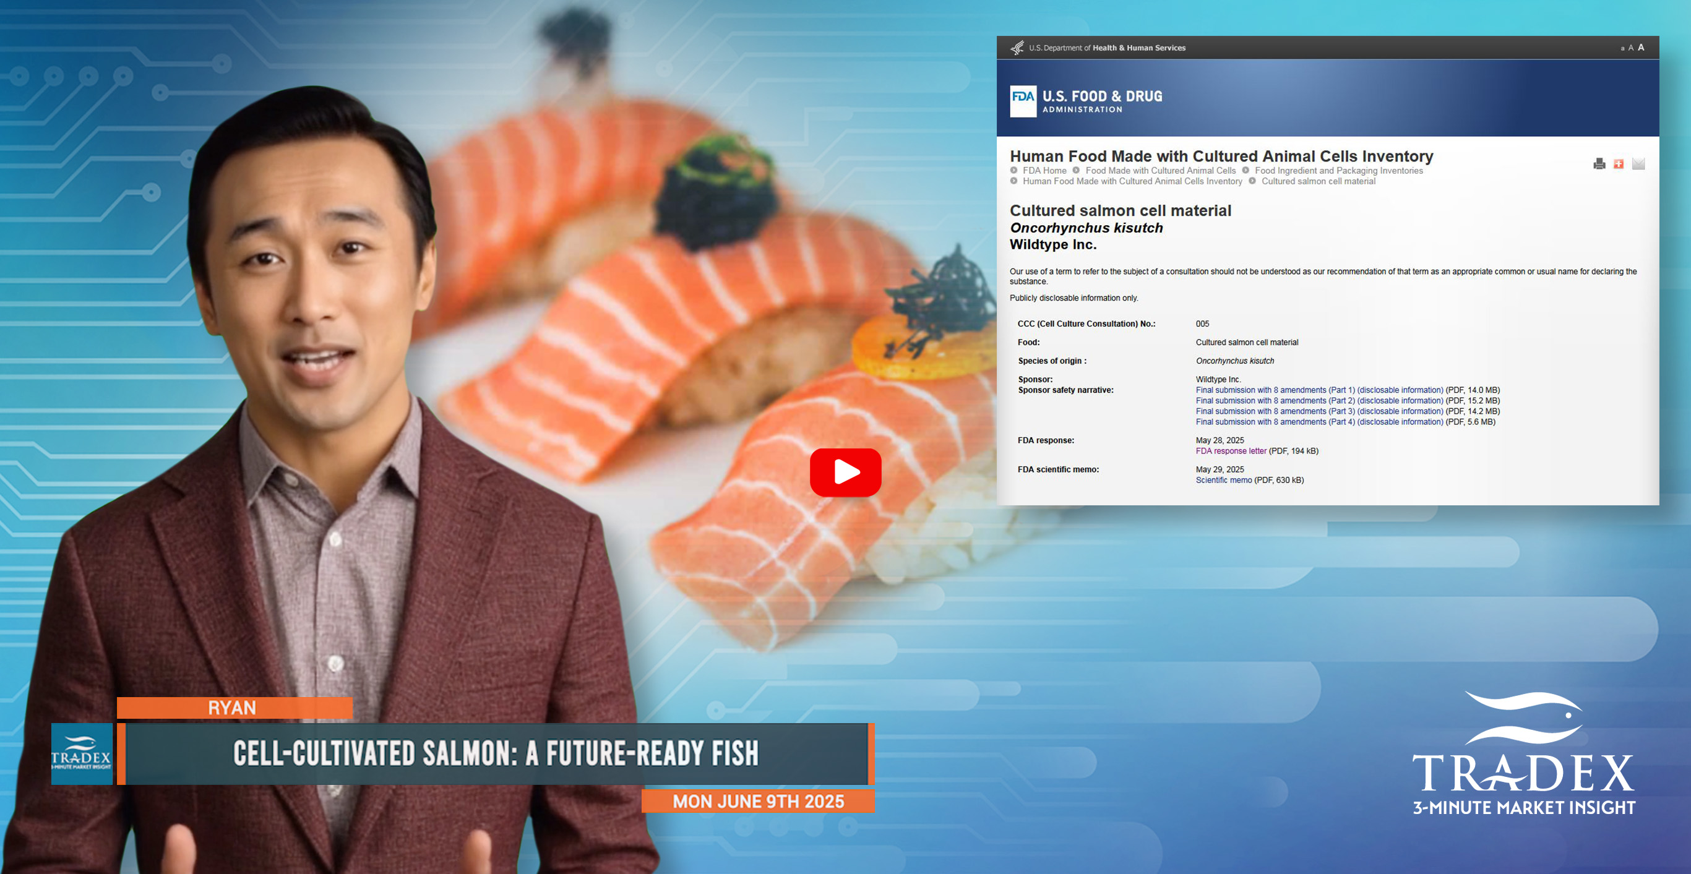
Task: Click Cultured salmon cell material breadcrumb
Action: 1318,181
